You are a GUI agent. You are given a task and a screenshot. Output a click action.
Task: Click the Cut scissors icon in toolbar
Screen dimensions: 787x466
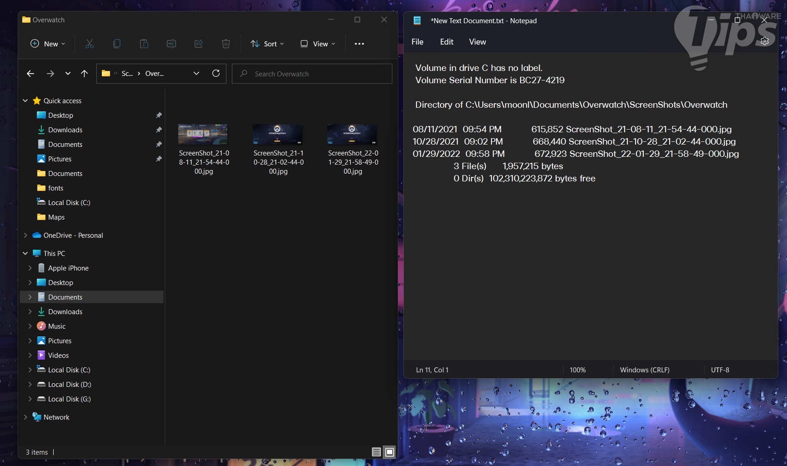tap(90, 44)
